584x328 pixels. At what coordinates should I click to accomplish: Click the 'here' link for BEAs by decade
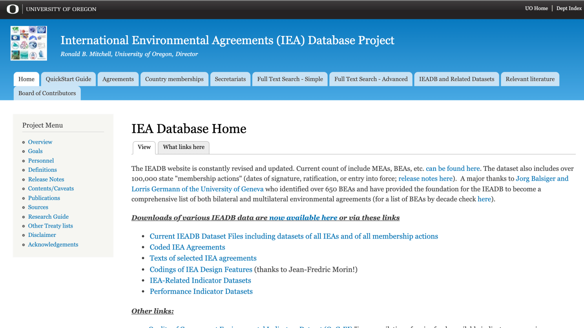[x=484, y=199]
